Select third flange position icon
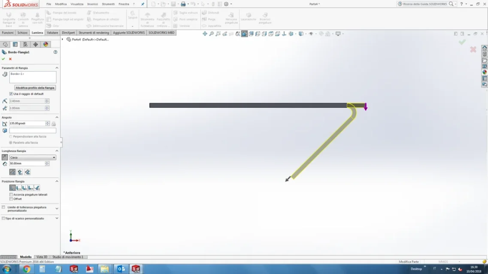Viewport: 488px width, 274px height. click(24, 188)
